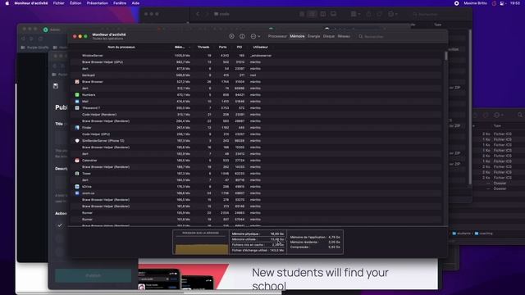Select the kDrive app icon in process list
The image size is (525, 295).
pos(77,186)
